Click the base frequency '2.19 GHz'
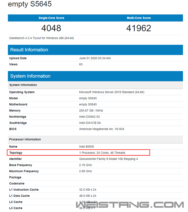Viewport: 188px width, 212px height. (86, 165)
